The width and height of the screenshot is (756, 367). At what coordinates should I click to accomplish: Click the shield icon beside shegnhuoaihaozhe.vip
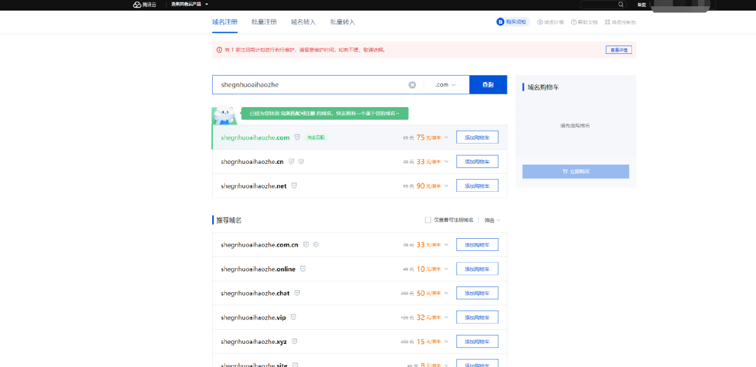click(293, 317)
